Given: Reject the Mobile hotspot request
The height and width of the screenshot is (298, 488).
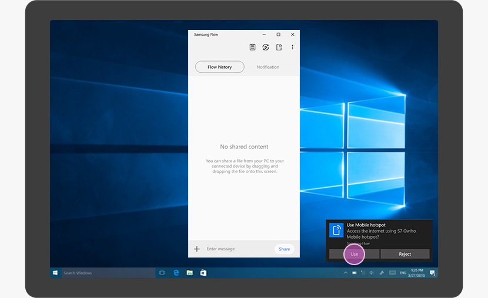Looking at the screenshot, I should coord(405,254).
